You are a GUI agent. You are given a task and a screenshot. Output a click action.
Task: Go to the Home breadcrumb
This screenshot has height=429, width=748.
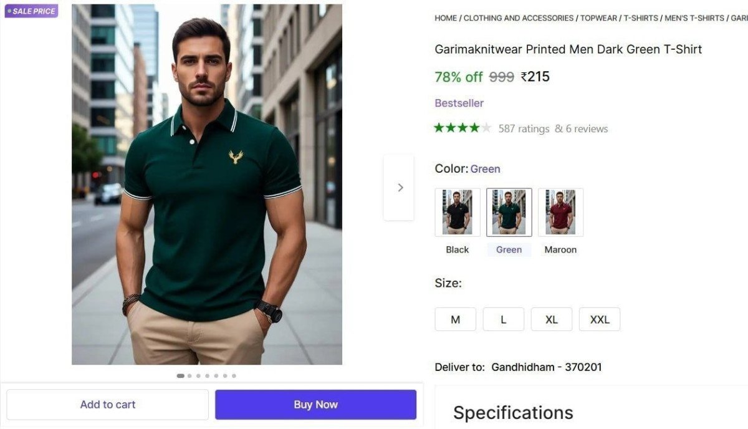click(446, 18)
